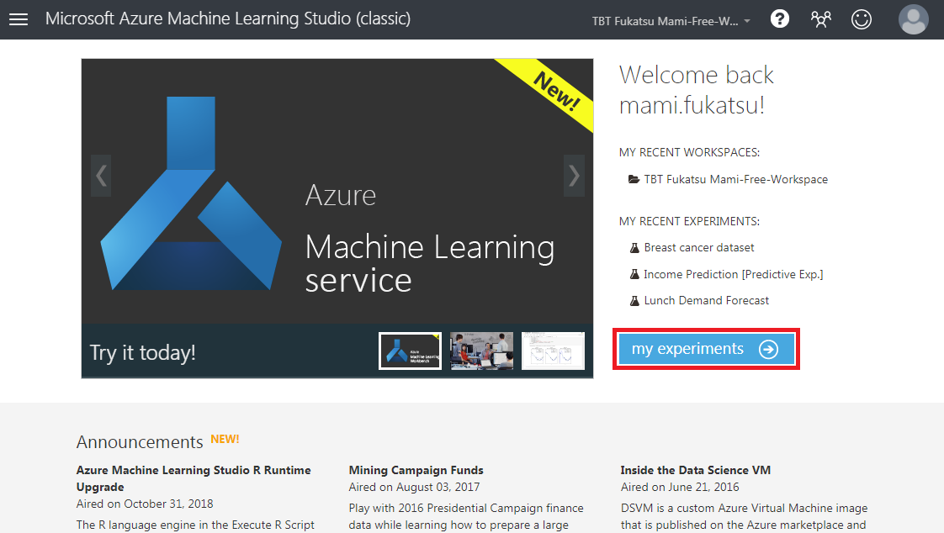Open the Breast cancer dataset experiment
This screenshot has width=944, height=533.
tap(699, 248)
